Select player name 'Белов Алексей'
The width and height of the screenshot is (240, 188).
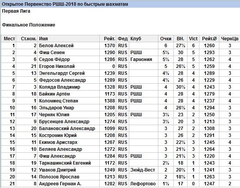pyautogui.click(x=56, y=46)
